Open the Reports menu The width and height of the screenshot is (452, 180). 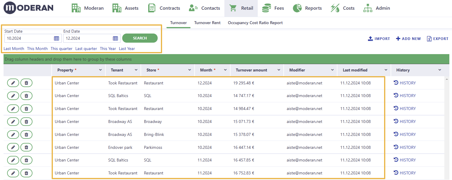[307, 8]
